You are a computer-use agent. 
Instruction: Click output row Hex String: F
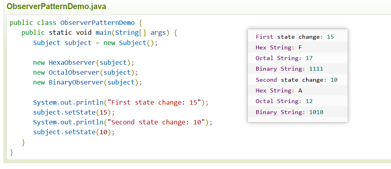pos(297,47)
